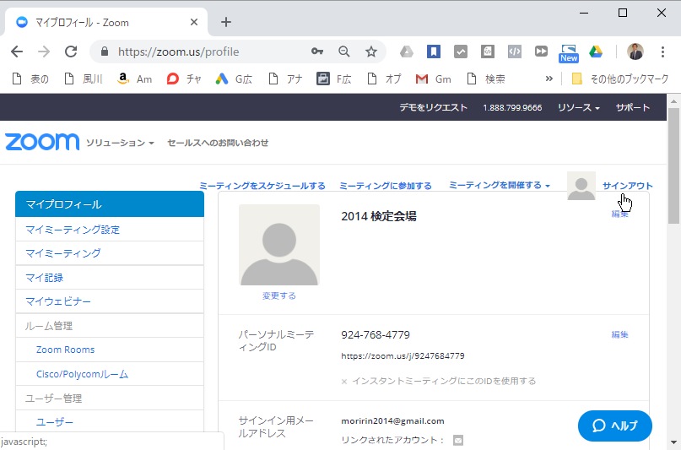Viewport: 681px width, 450px height.
Task: Click セールスへのお問い合わせ
Action: pyautogui.click(x=218, y=143)
